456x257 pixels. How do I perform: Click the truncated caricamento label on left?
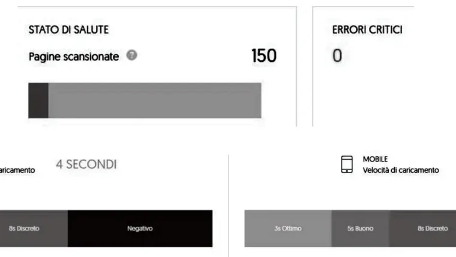(x=17, y=171)
